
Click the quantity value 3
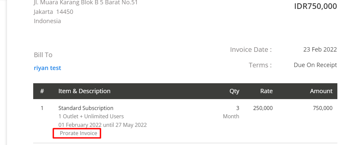[x=238, y=108]
